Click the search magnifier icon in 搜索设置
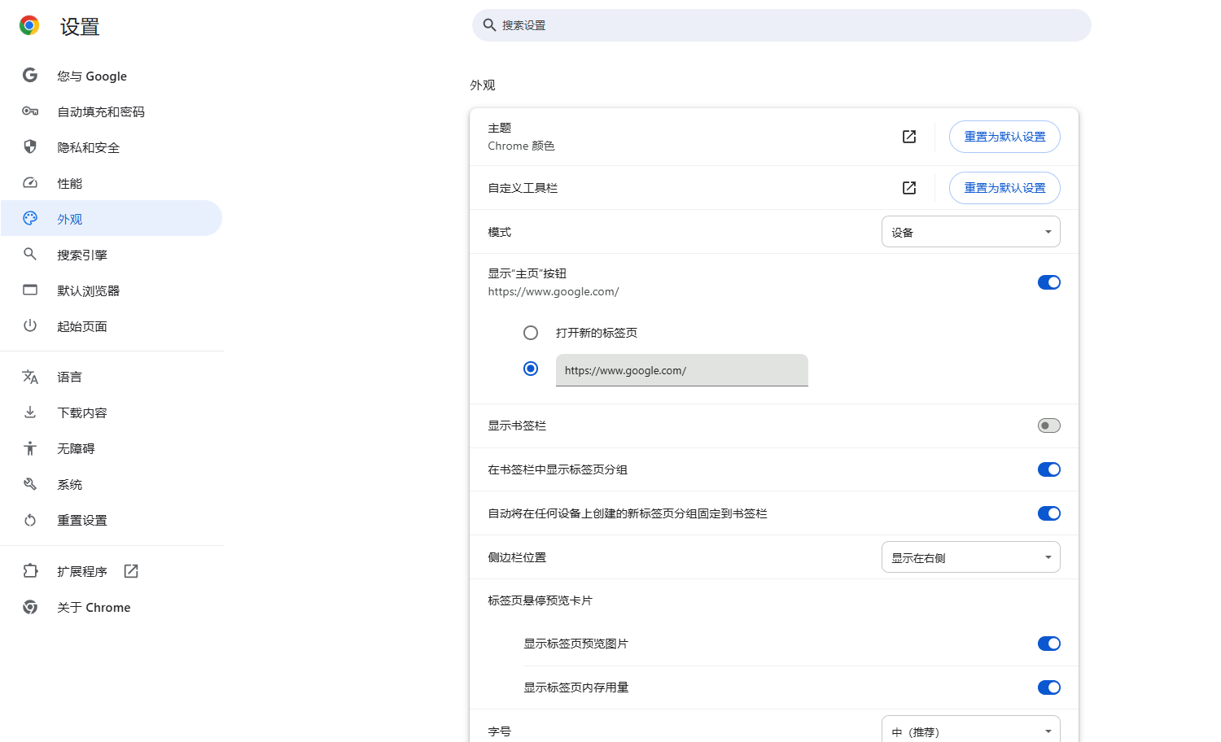 489,25
